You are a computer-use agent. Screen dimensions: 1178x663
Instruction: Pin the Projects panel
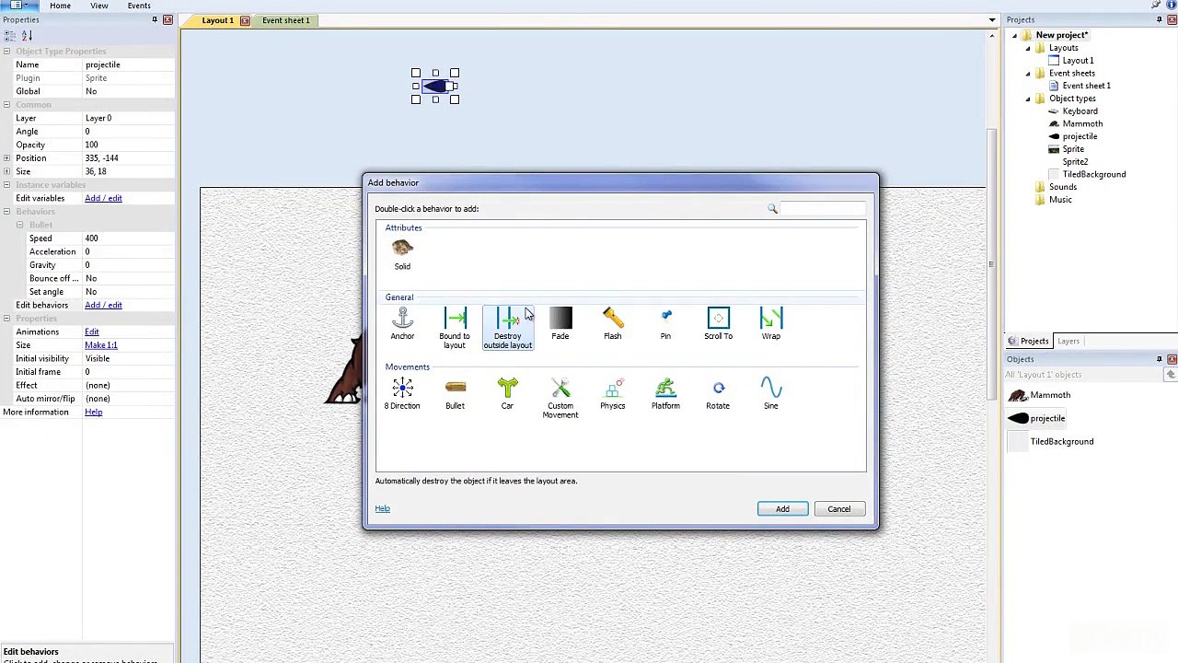tap(1160, 19)
